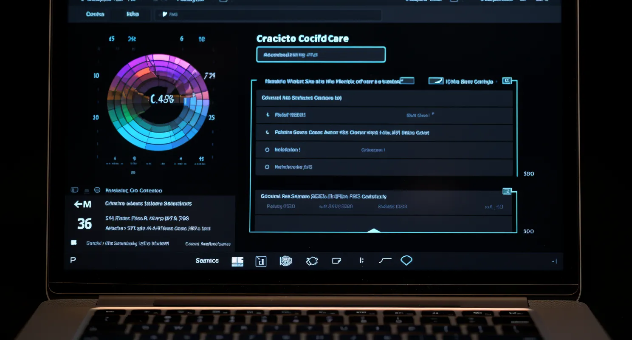This screenshot has width=632, height=340.
Task: Click the step-line graph icon in bottom toolbar
Action: (385, 261)
